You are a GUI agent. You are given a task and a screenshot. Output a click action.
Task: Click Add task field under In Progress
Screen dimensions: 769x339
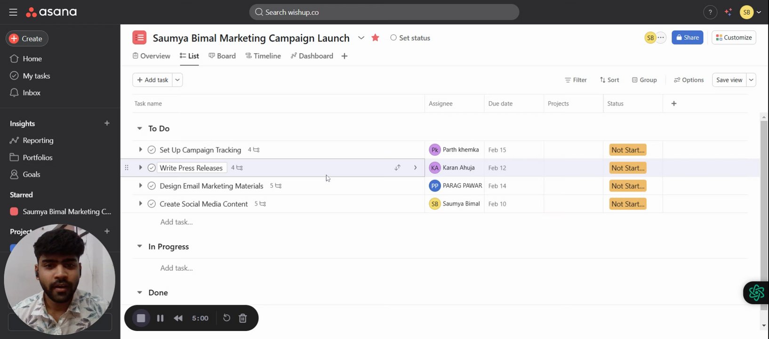tap(176, 268)
